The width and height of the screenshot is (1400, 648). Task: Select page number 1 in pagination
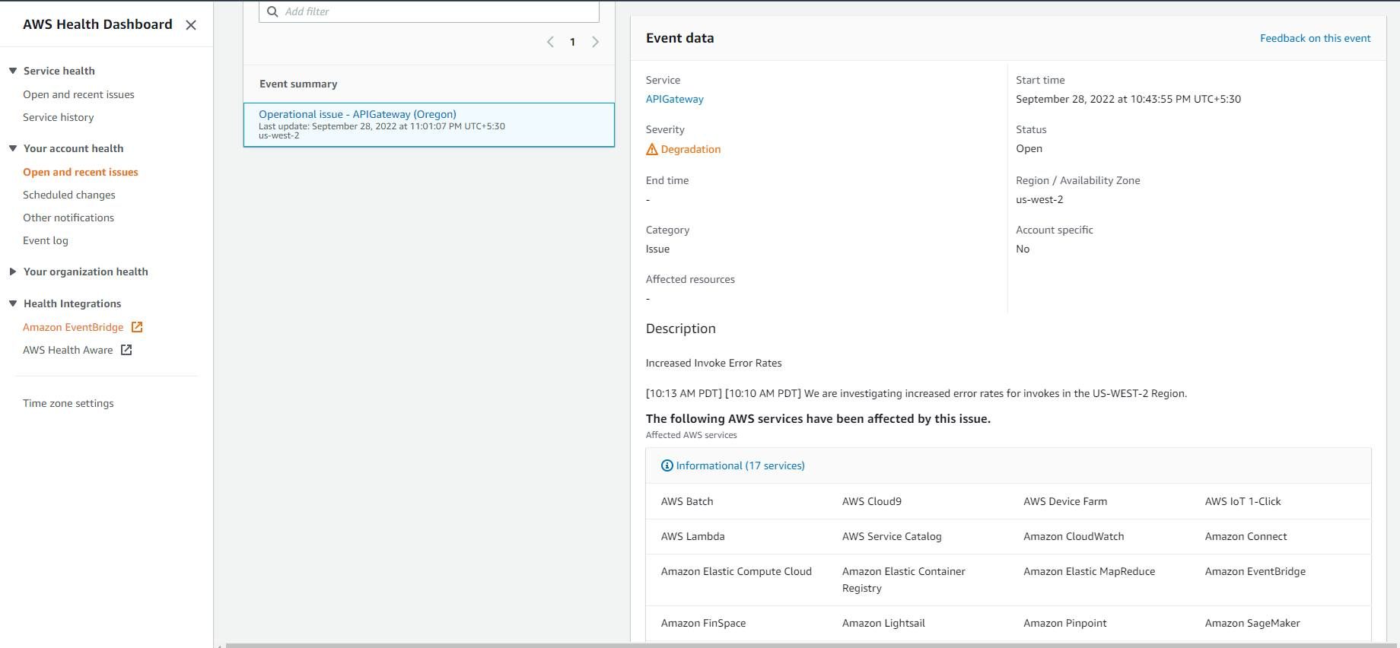click(x=572, y=42)
